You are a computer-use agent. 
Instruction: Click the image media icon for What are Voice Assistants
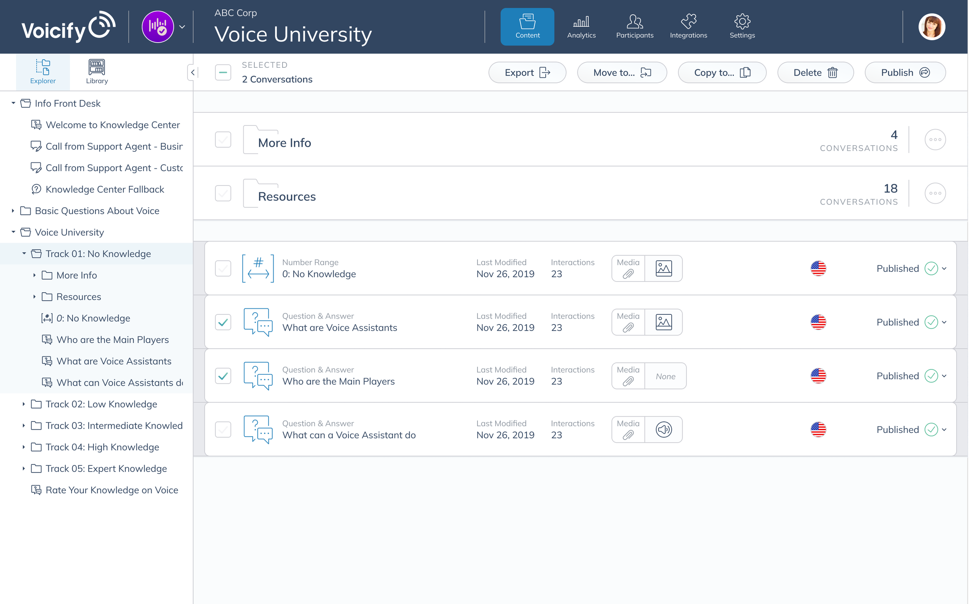point(664,322)
